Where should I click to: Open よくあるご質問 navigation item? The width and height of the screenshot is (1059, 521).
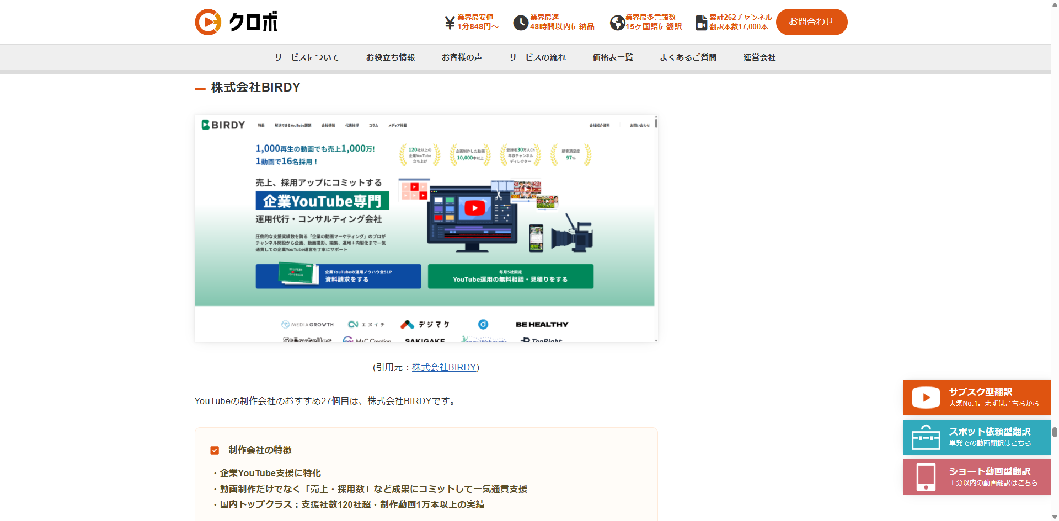[x=688, y=57]
